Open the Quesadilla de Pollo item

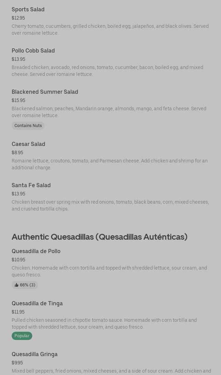click(x=36, y=251)
